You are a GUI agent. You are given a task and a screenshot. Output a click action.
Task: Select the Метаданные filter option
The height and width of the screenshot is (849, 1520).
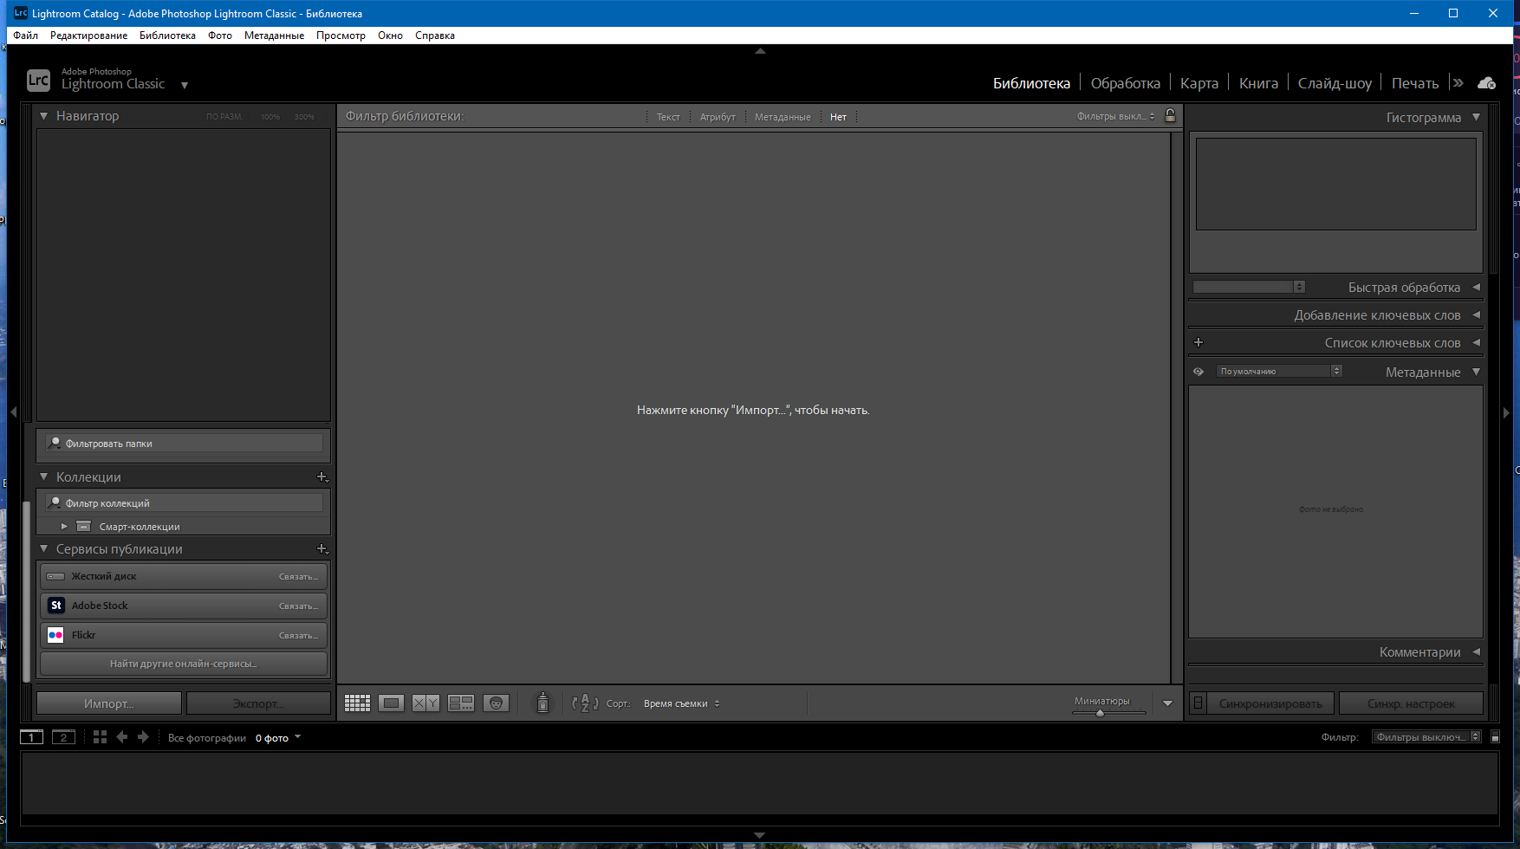click(783, 117)
